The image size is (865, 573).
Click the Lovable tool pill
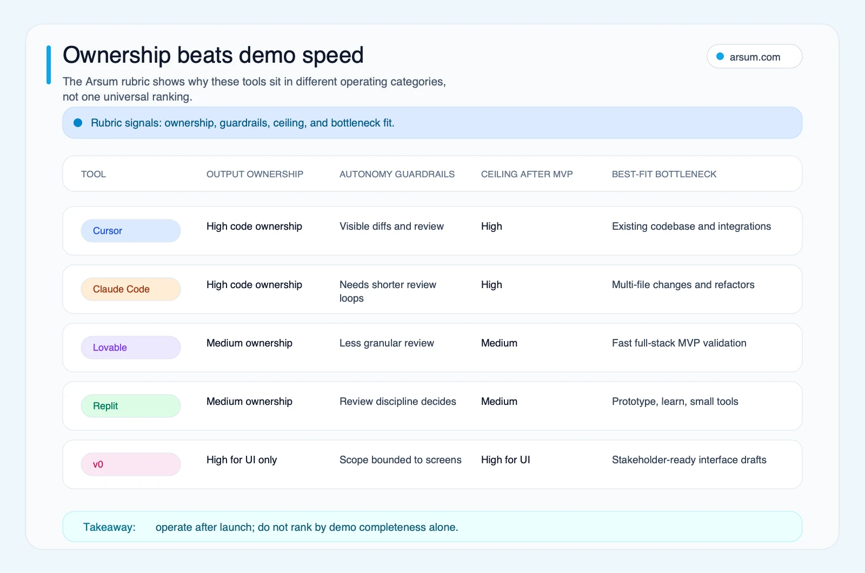pyautogui.click(x=131, y=348)
